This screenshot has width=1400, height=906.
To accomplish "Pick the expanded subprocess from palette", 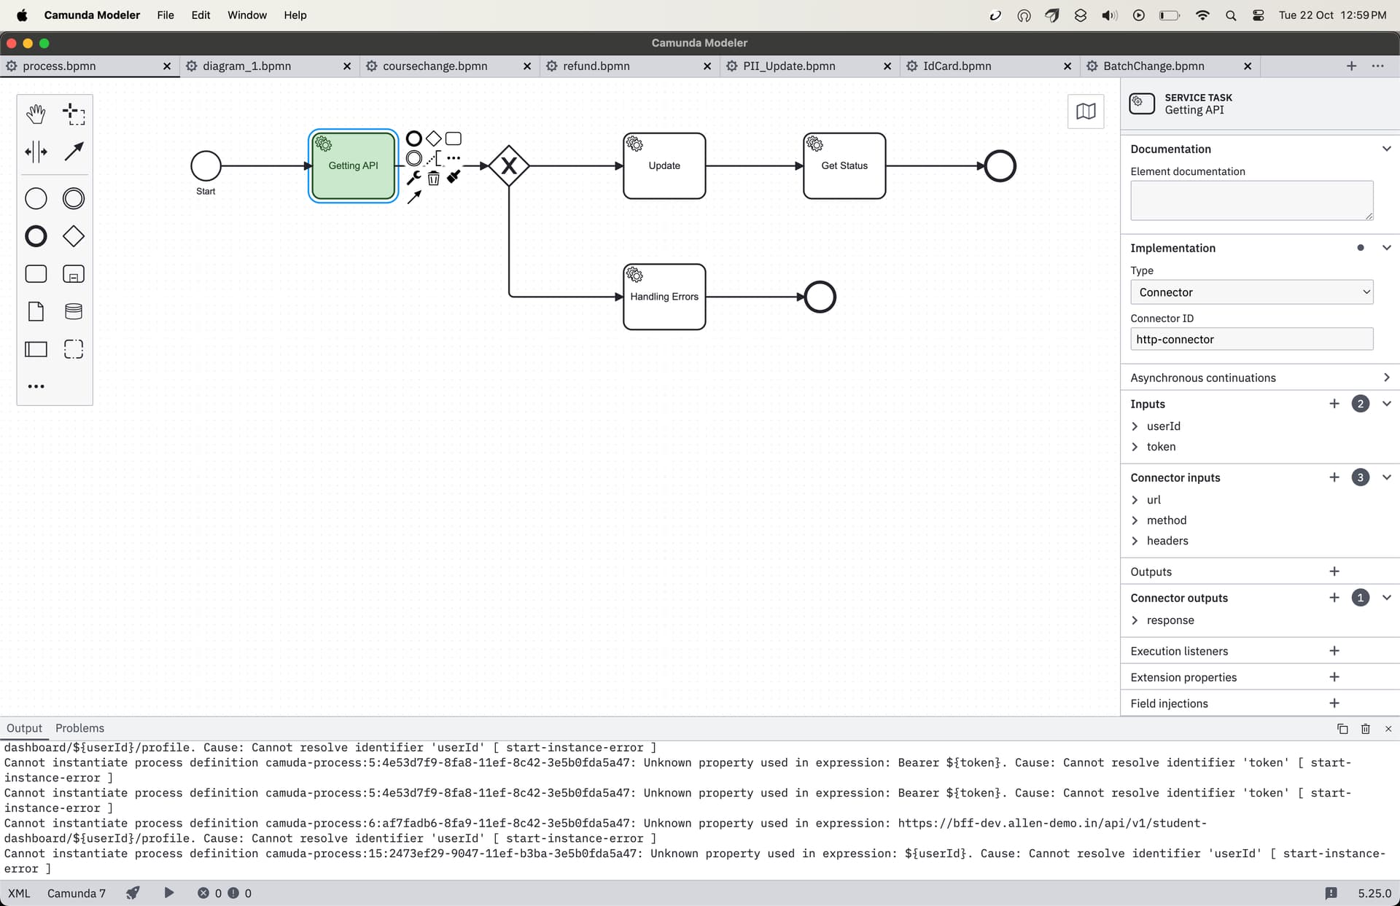I will pos(74,274).
